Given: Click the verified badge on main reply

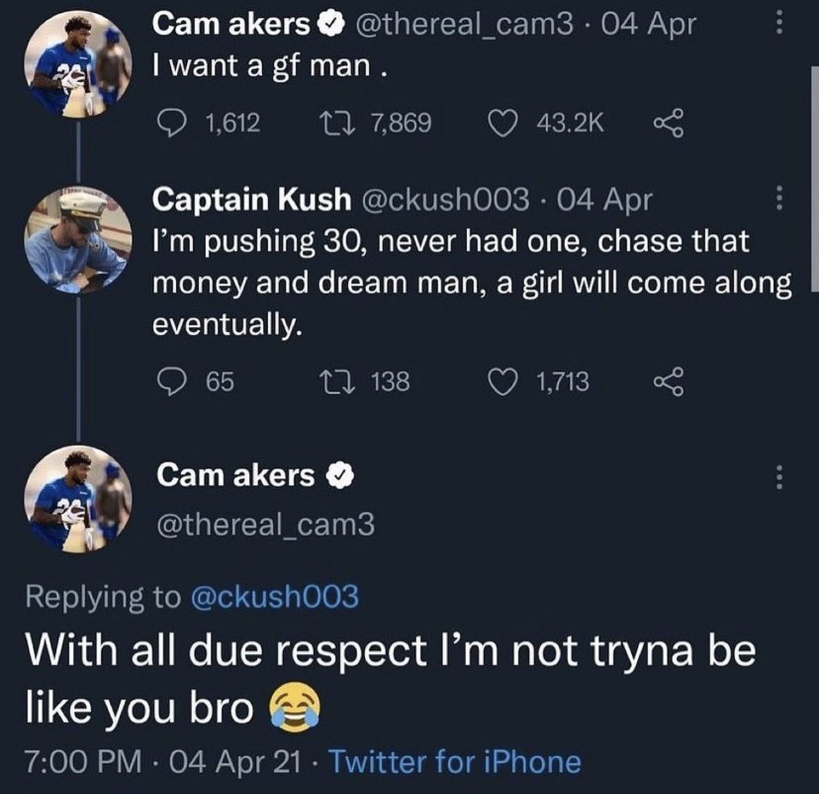Looking at the screenshot, I should click(340, 476).
